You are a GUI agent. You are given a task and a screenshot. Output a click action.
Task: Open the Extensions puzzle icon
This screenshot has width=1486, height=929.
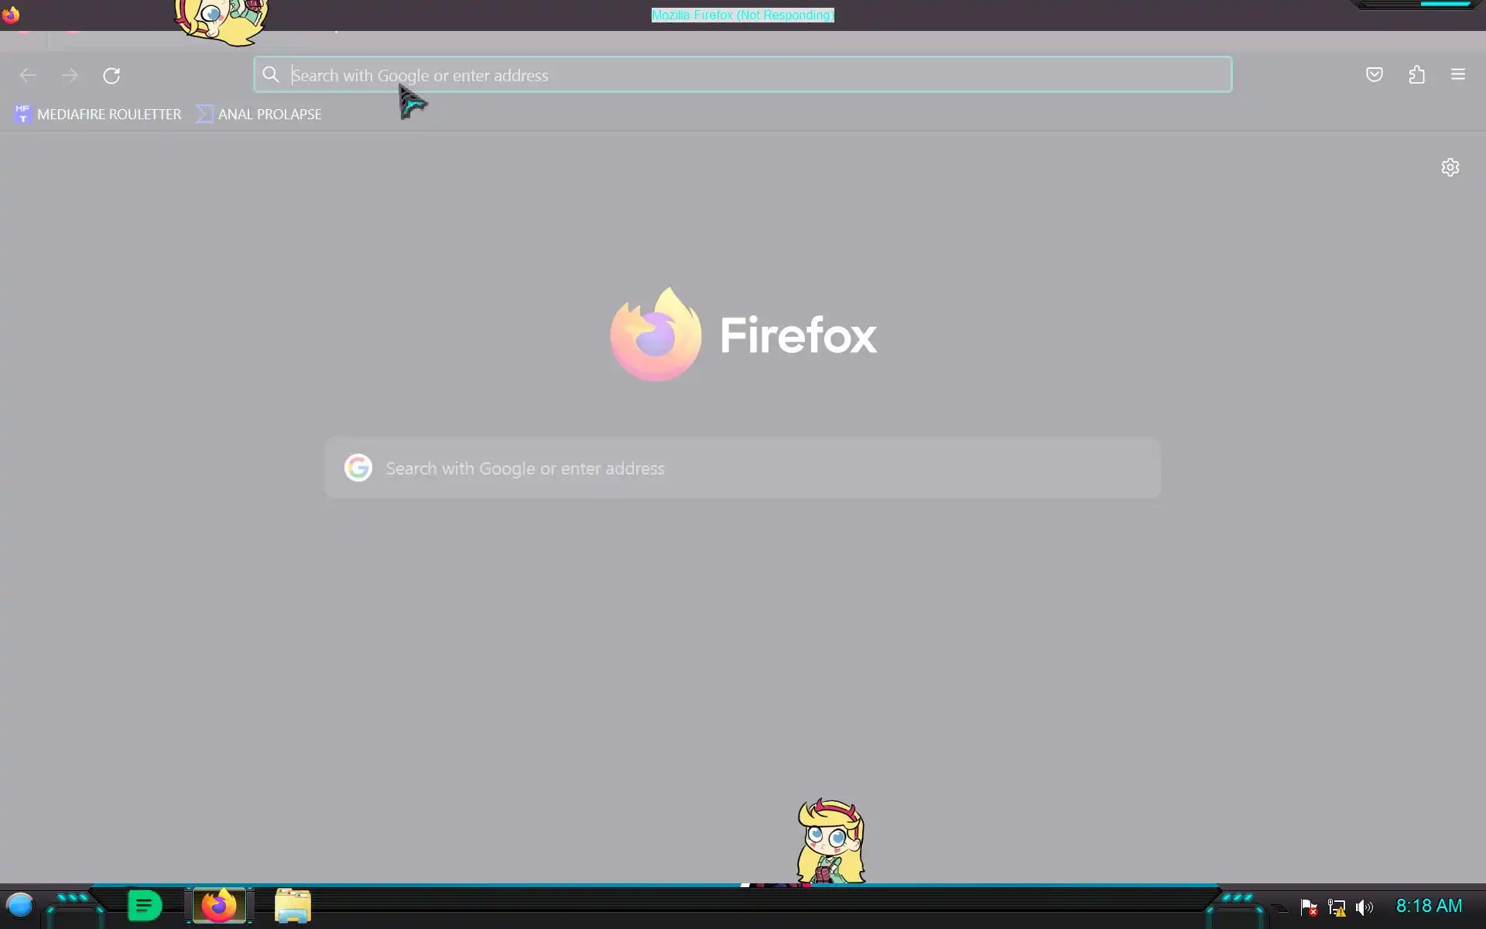[1416, 74]
